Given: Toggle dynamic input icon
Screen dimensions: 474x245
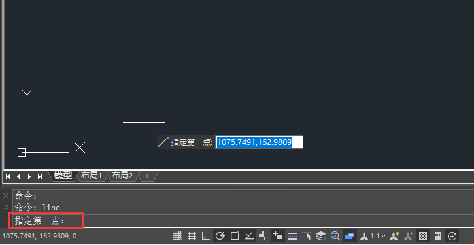Looking at the screenshot, I should click(x=278, y=236).
